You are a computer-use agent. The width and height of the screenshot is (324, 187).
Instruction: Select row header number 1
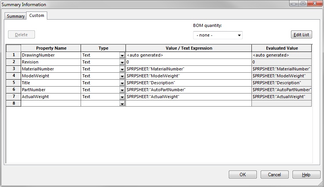(x=14, y=55)
